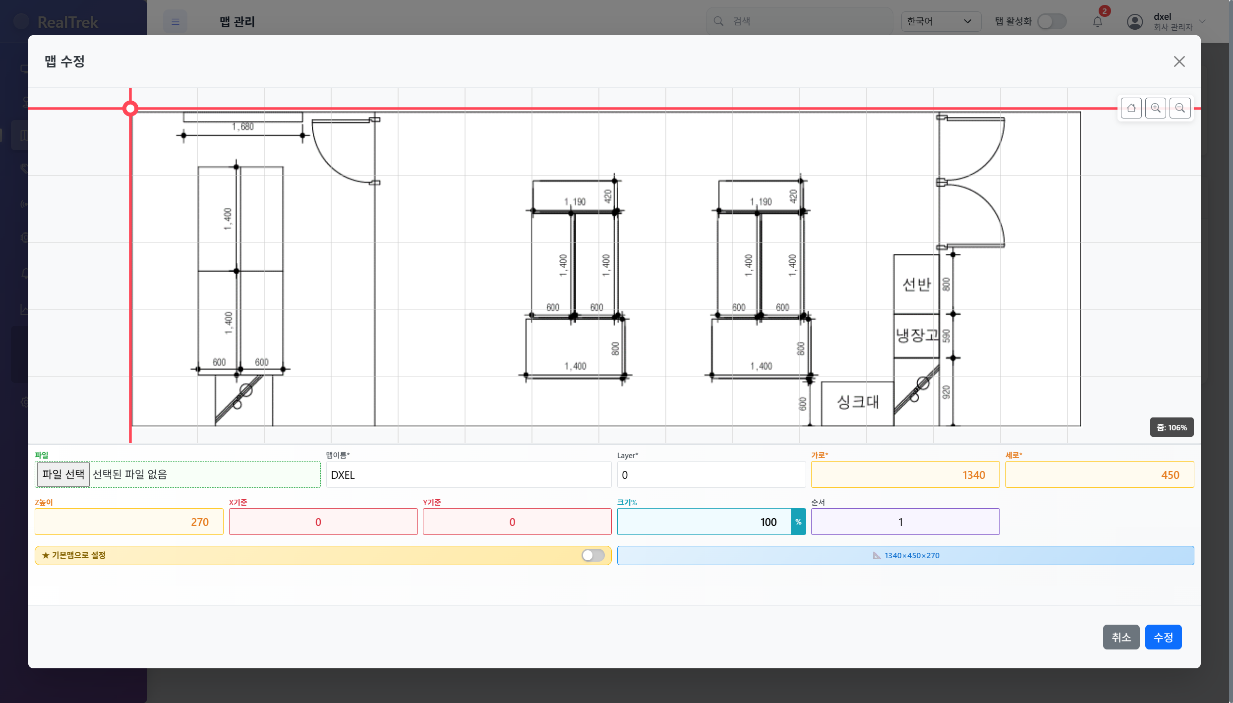Click the zoom in magnifier icon
This screenshot has height=703, width=1233.
(x=1155, y=108)
